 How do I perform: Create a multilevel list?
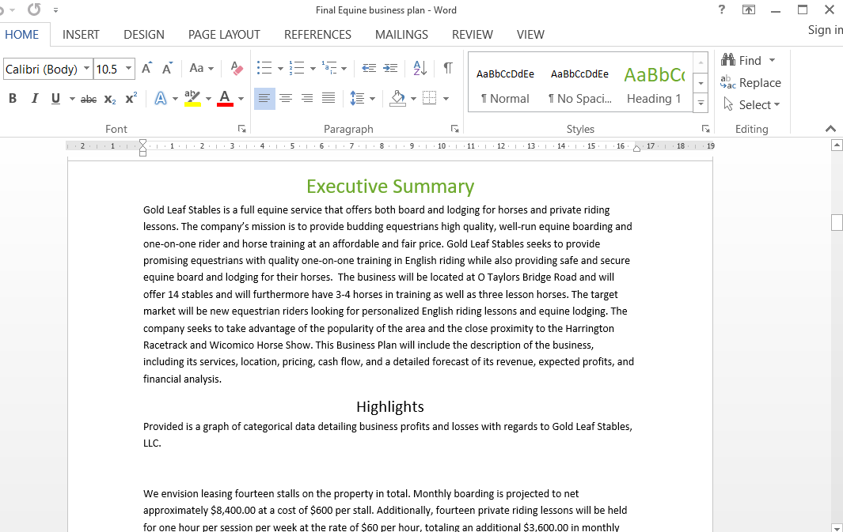coord(329,68)
